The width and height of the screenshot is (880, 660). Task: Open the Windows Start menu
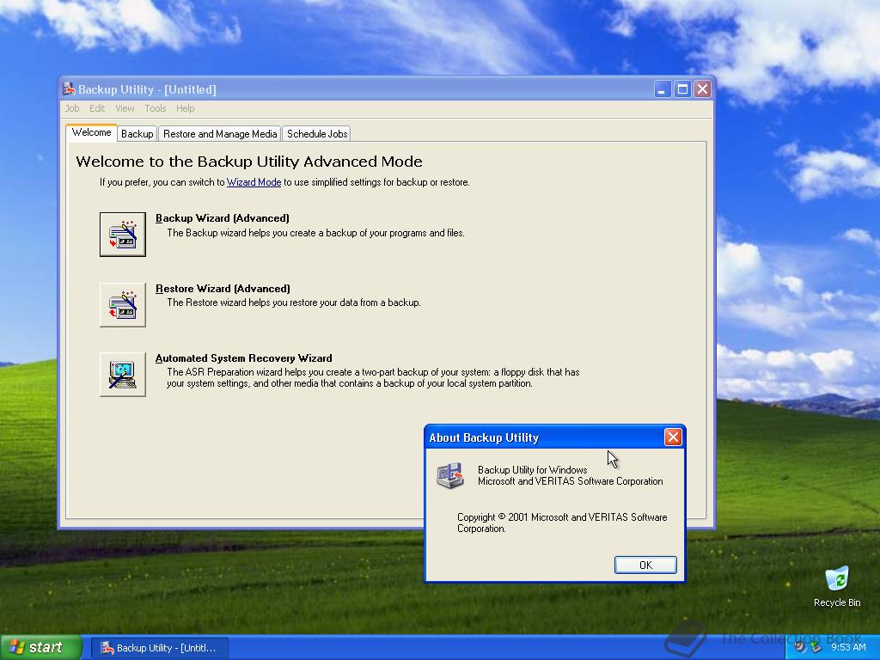click(41, 647)
